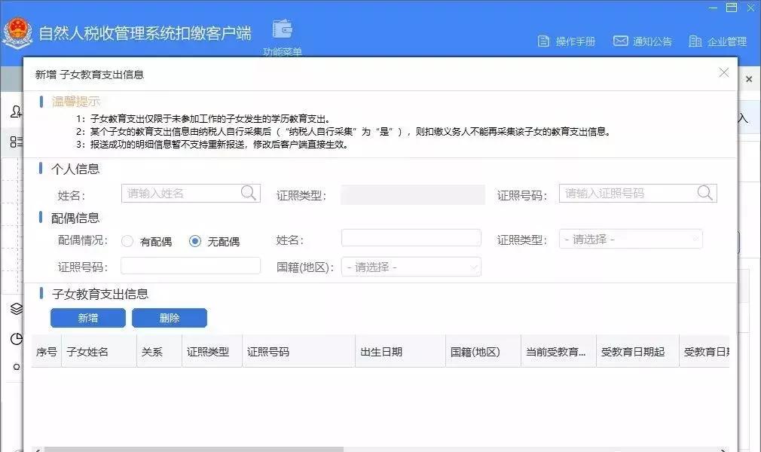This screenshot has width=761, height=452.
Task: Select the 有配偶 radio option
Action: (x=127, y=241)
